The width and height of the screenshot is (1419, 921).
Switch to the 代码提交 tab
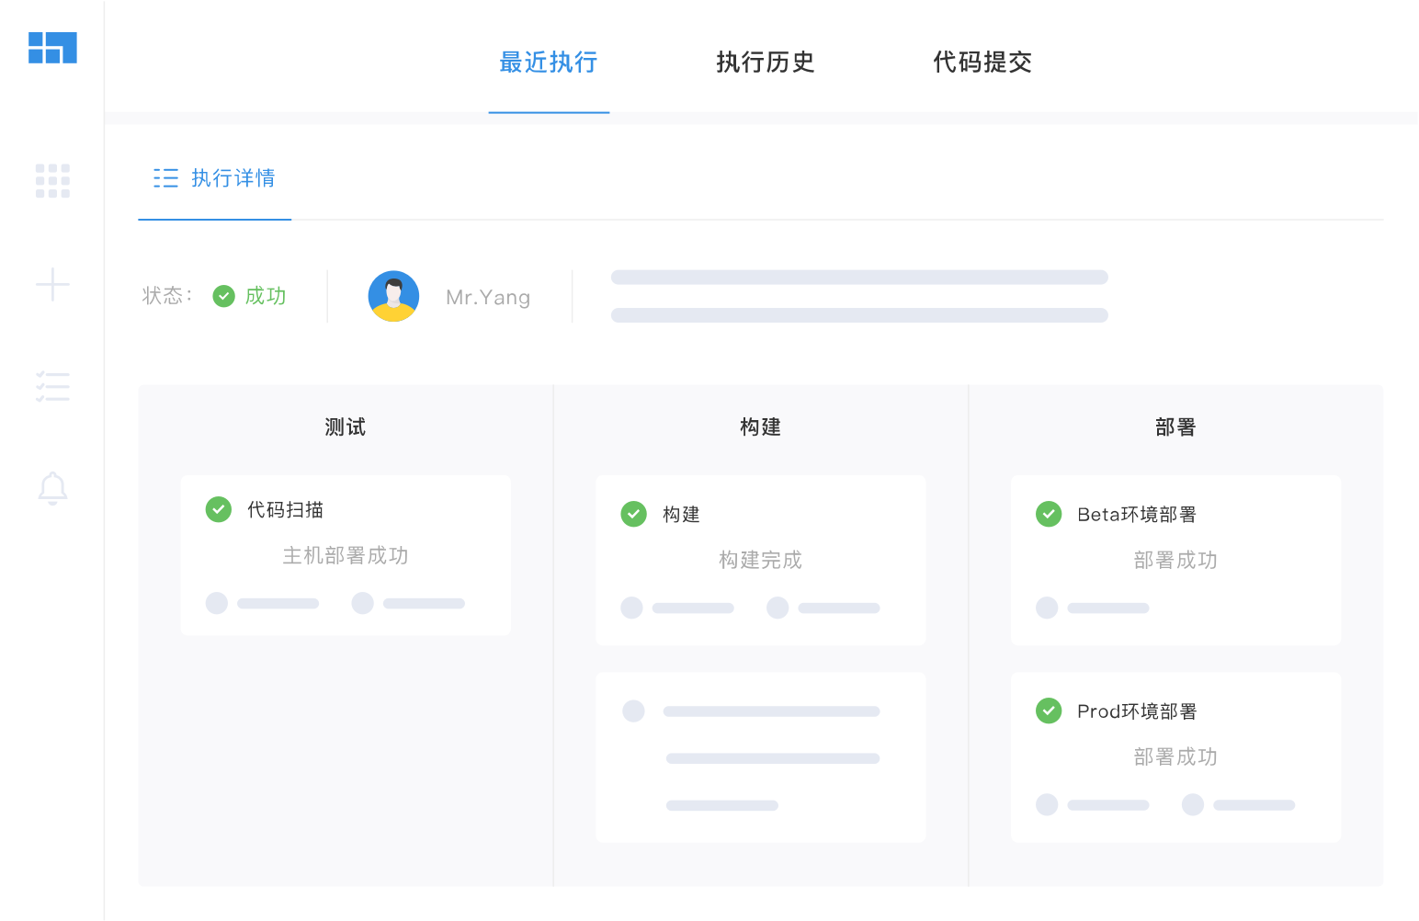click(982, 63)
